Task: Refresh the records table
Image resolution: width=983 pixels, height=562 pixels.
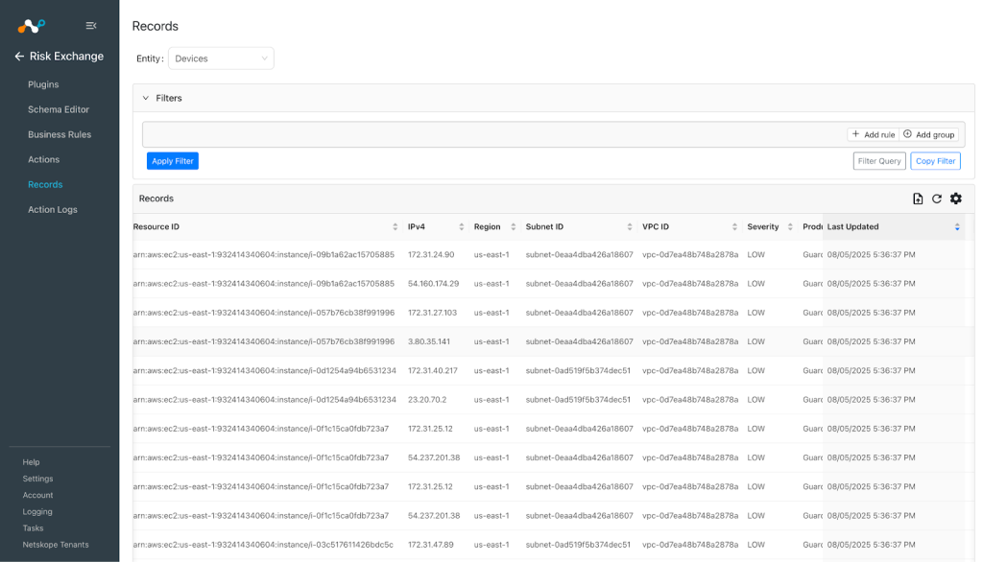Action: pos(937,199)
